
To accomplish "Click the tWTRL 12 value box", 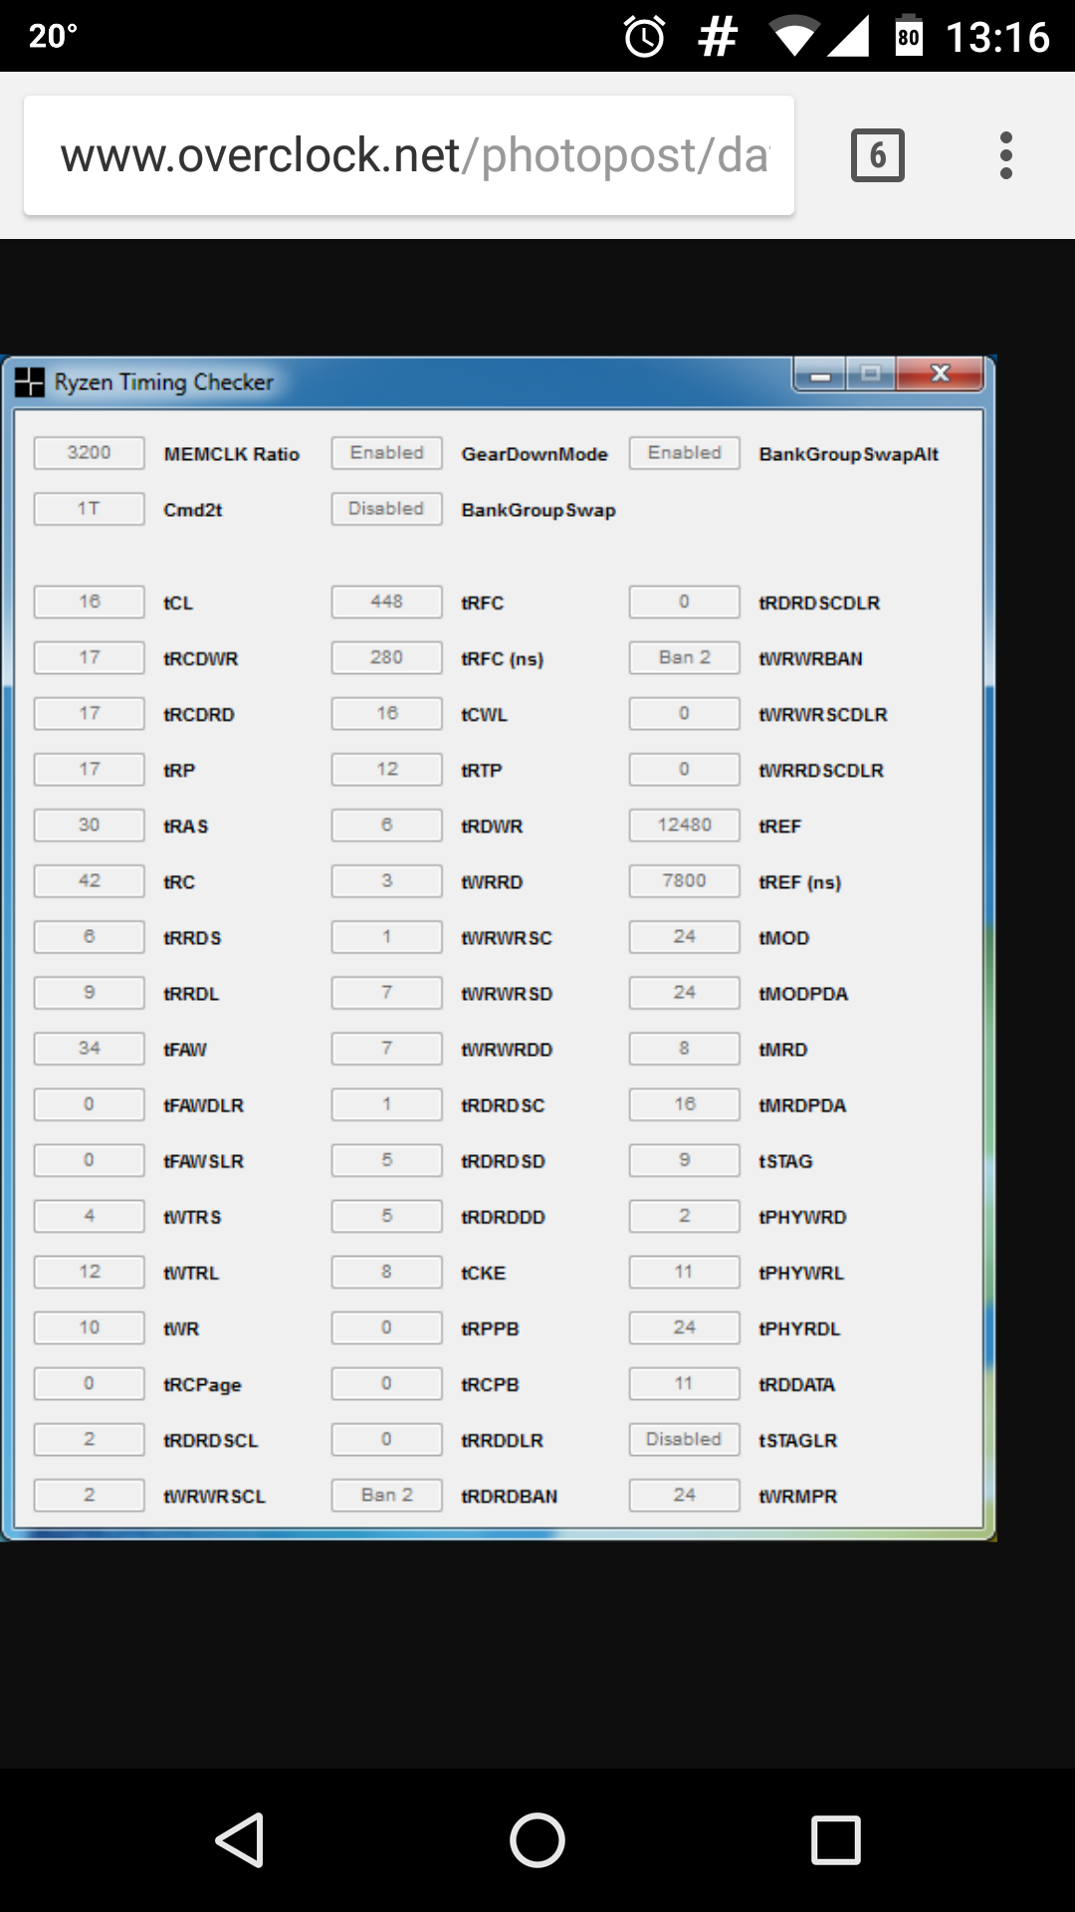I will 90,1273.
